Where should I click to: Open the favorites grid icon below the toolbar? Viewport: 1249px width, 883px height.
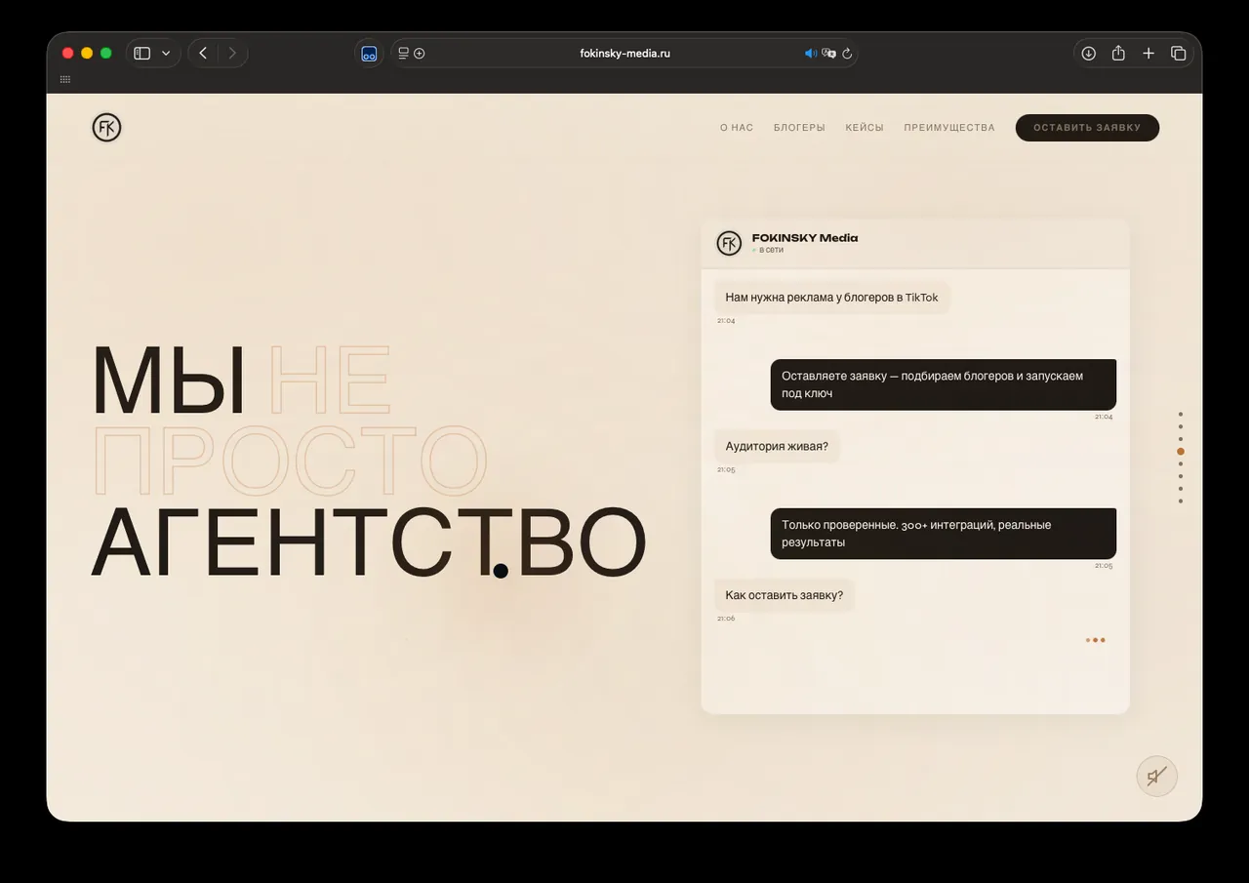[65, 79]
